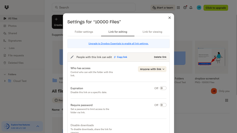The image size is (237, 133).
Task: Open the help question mark icon
Action: tap(185, 8)
